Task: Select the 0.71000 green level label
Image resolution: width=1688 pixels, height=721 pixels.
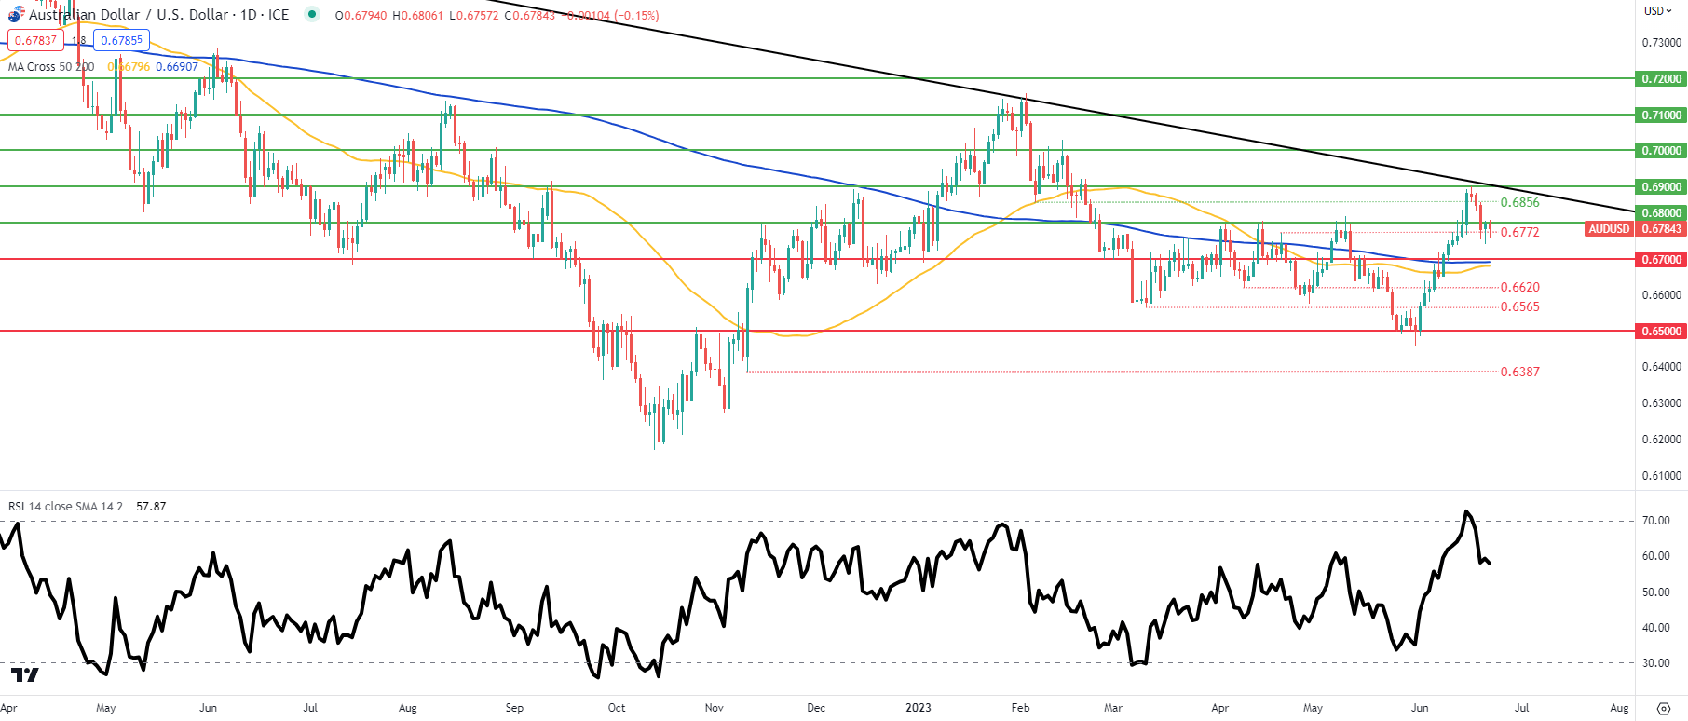Action: [1662, 116]
